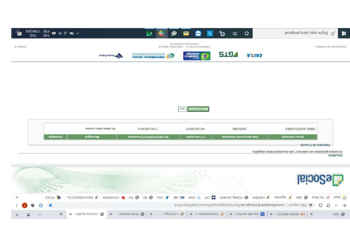The image size is (350, 247).
Task: Click the red profile avatar icon
Action: [x=25, y=205]
